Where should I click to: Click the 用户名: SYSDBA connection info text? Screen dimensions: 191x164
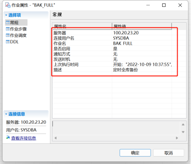click(21, 130)
